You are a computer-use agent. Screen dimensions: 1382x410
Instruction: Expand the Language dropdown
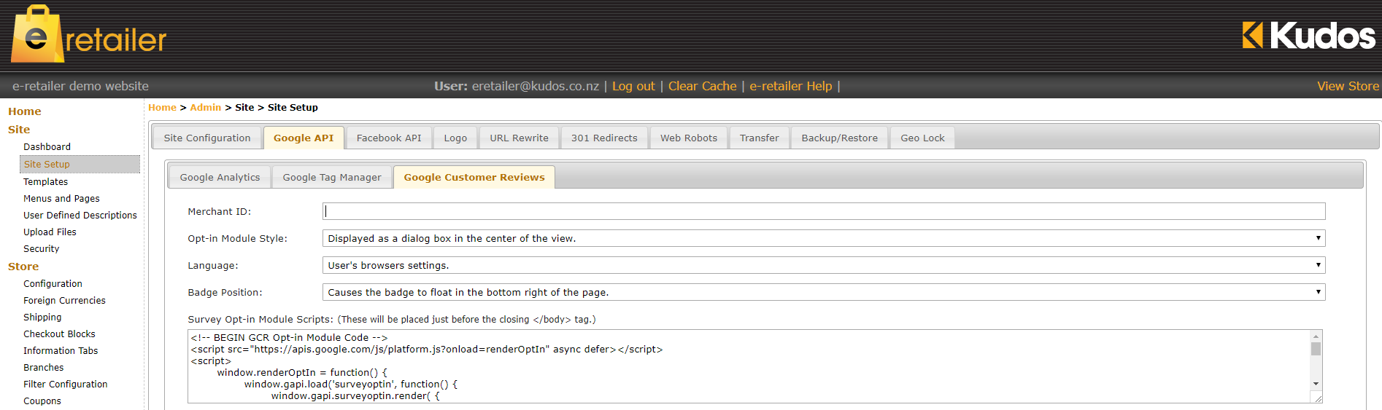click(x=823, y=265)
